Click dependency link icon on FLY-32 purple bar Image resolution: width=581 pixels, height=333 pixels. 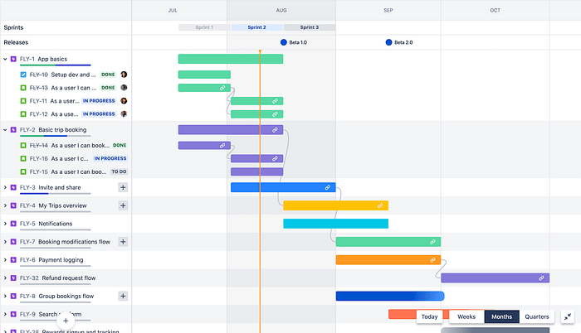(541, 278)
